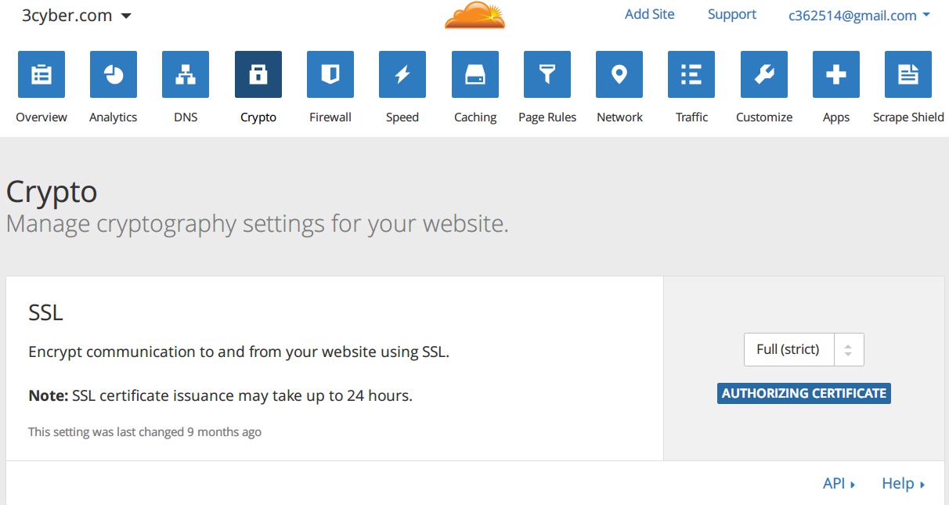Click the Analytics tab label
This screenshot has width=949, height=505.
pos(114,117)
